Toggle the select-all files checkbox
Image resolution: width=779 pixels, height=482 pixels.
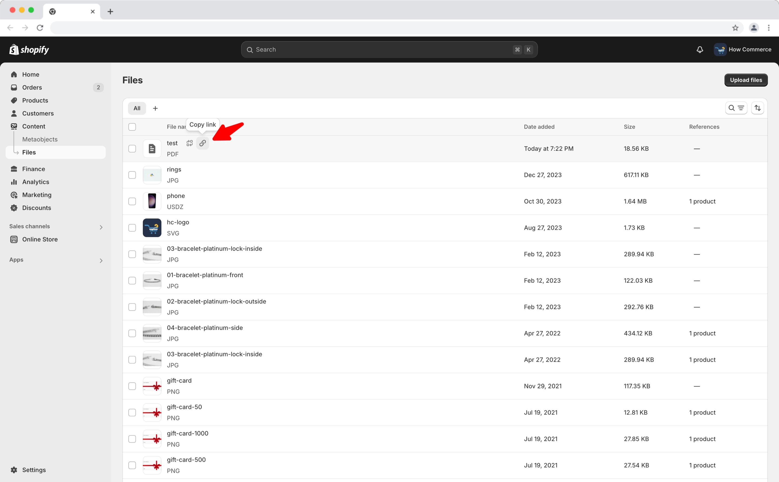[132, 127]
